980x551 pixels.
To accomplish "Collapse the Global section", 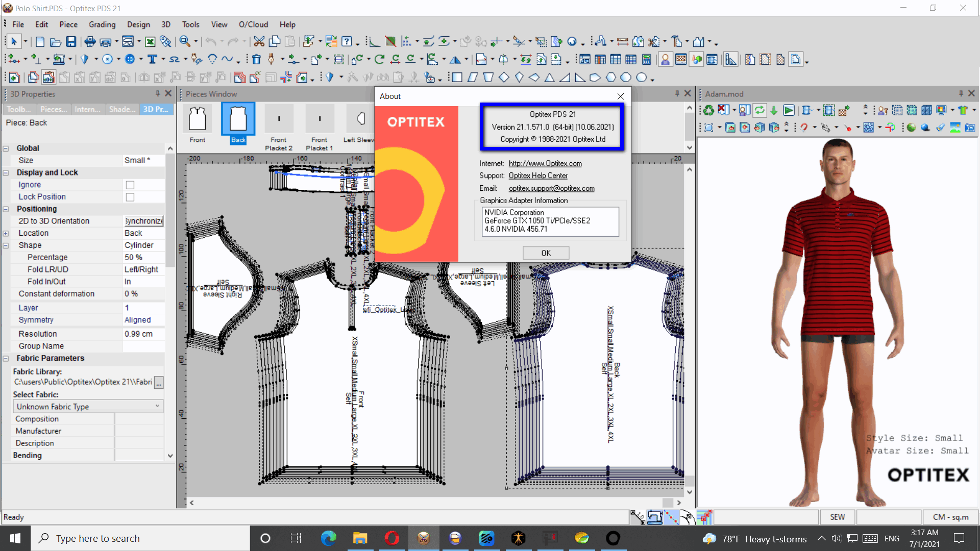I will point(6,148).
